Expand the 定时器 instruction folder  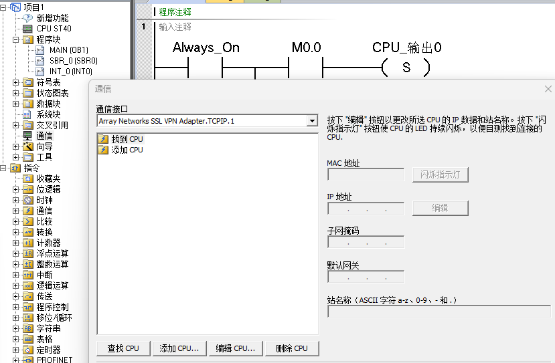coord(16,350)
